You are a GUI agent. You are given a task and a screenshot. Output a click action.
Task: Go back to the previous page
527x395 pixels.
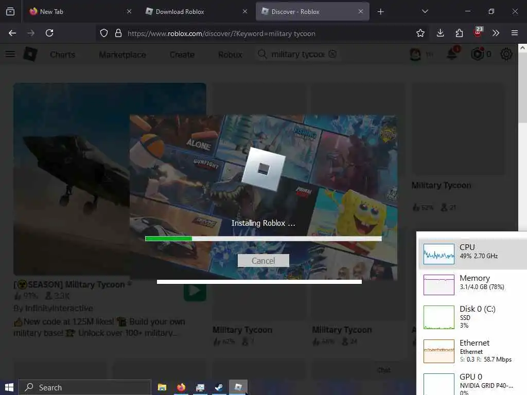click(12, 33)
